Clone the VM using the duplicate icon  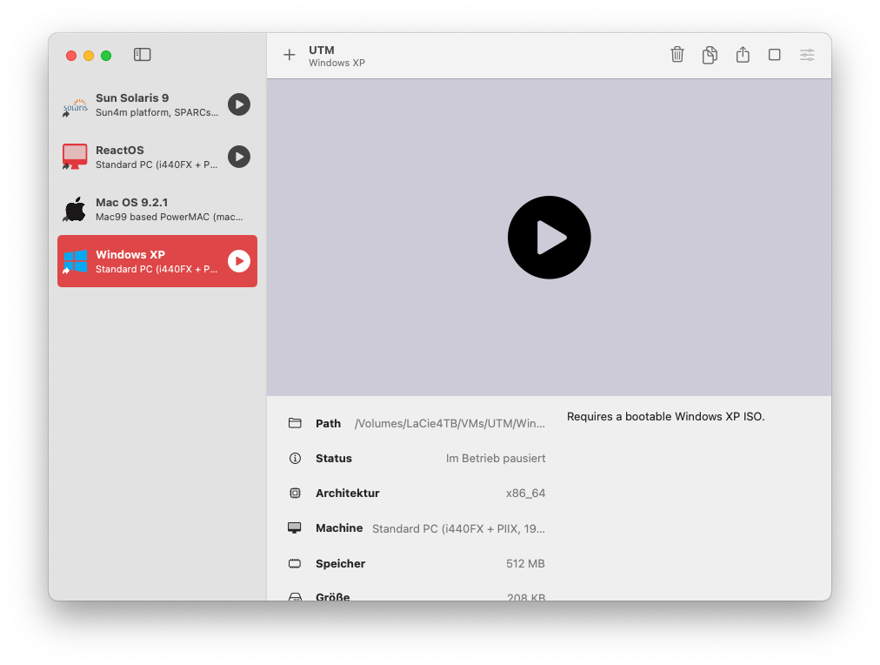coord(710,55)
